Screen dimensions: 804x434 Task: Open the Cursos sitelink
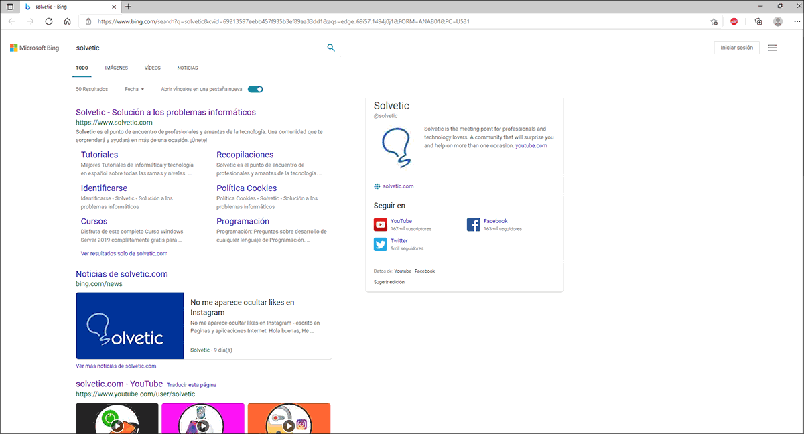click(94, 221)
